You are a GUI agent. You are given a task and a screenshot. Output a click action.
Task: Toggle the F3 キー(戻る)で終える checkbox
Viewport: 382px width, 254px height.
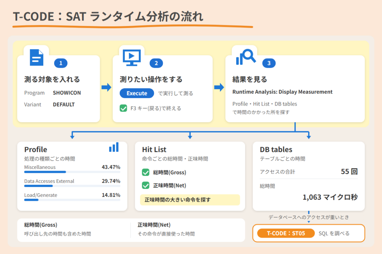pyautogui.click(x=123, y=108)
